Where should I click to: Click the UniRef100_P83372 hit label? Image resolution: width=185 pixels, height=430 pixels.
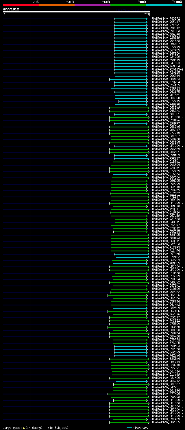pos(166,18)
